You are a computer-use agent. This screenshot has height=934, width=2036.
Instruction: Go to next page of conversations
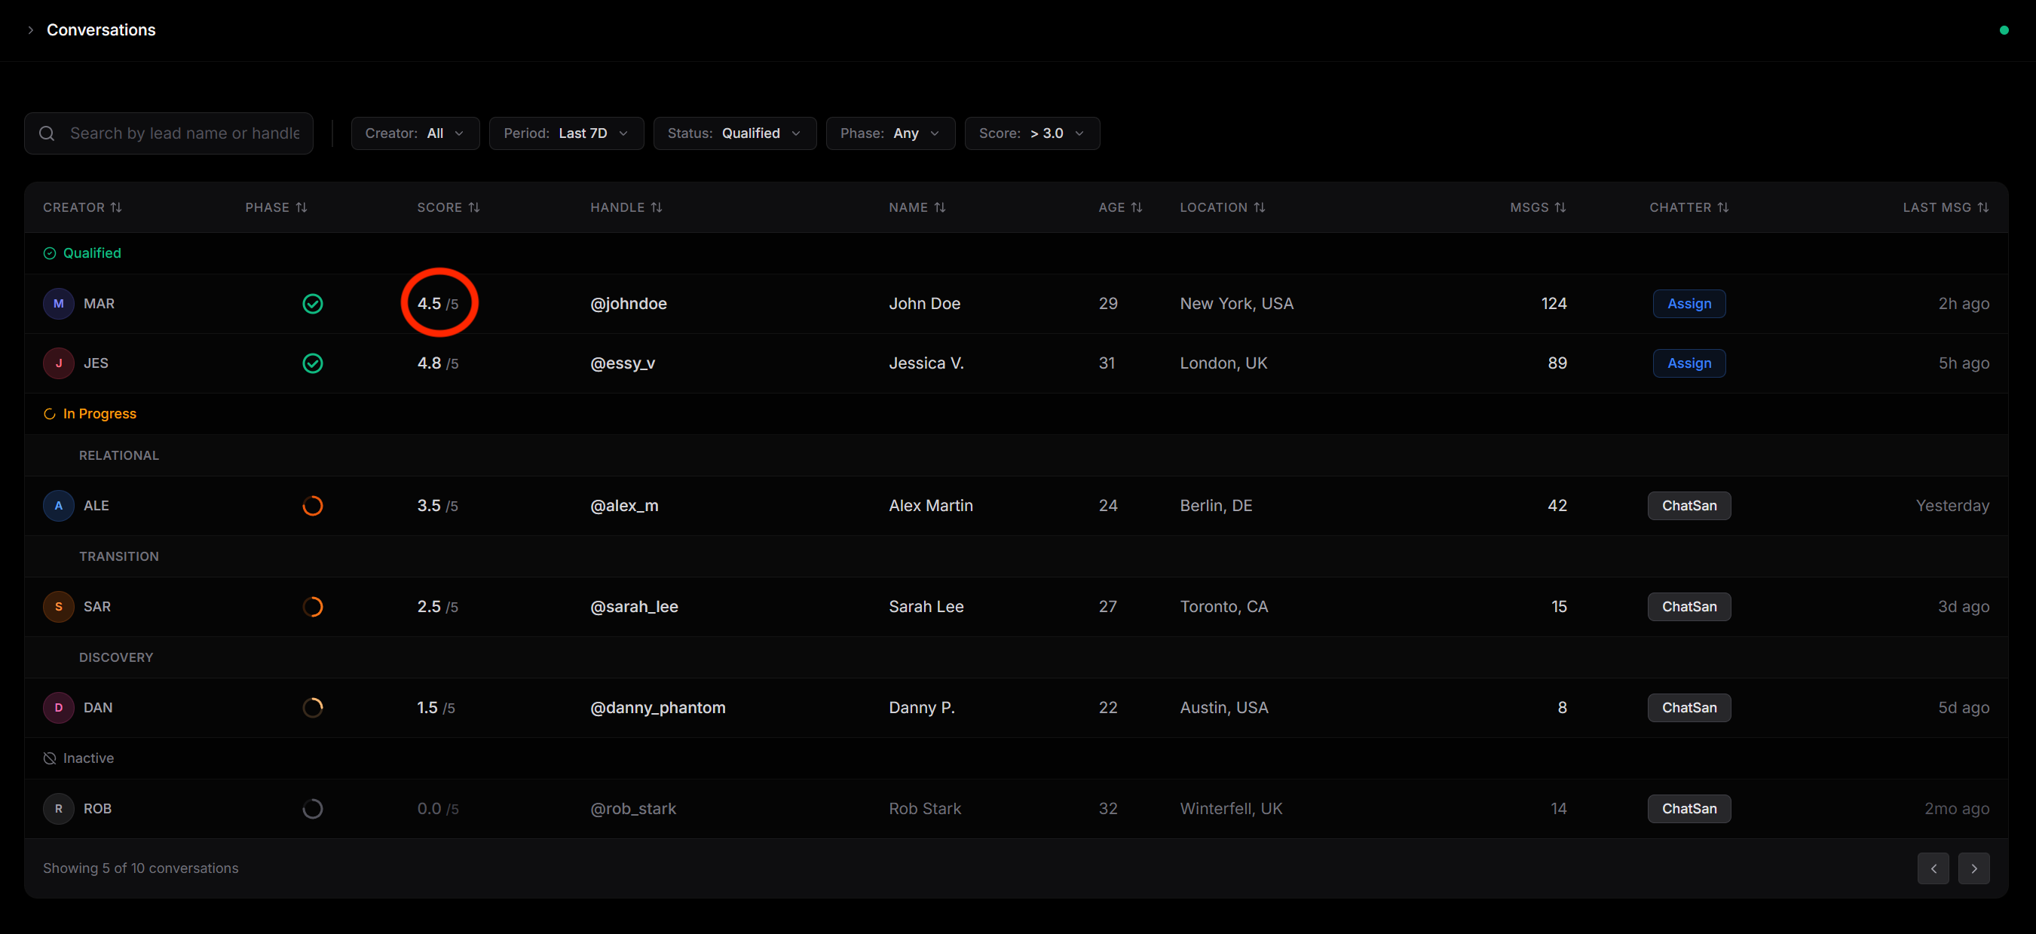pyautogui.click(x=1973, y=868)
